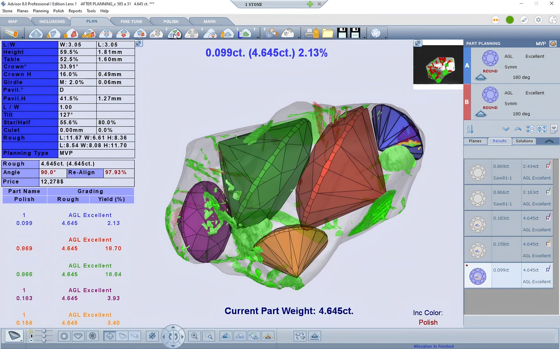This screenshot has width=560, height=349.
Task: Click the Allocation Is Finished link
Action: point(433,346)
